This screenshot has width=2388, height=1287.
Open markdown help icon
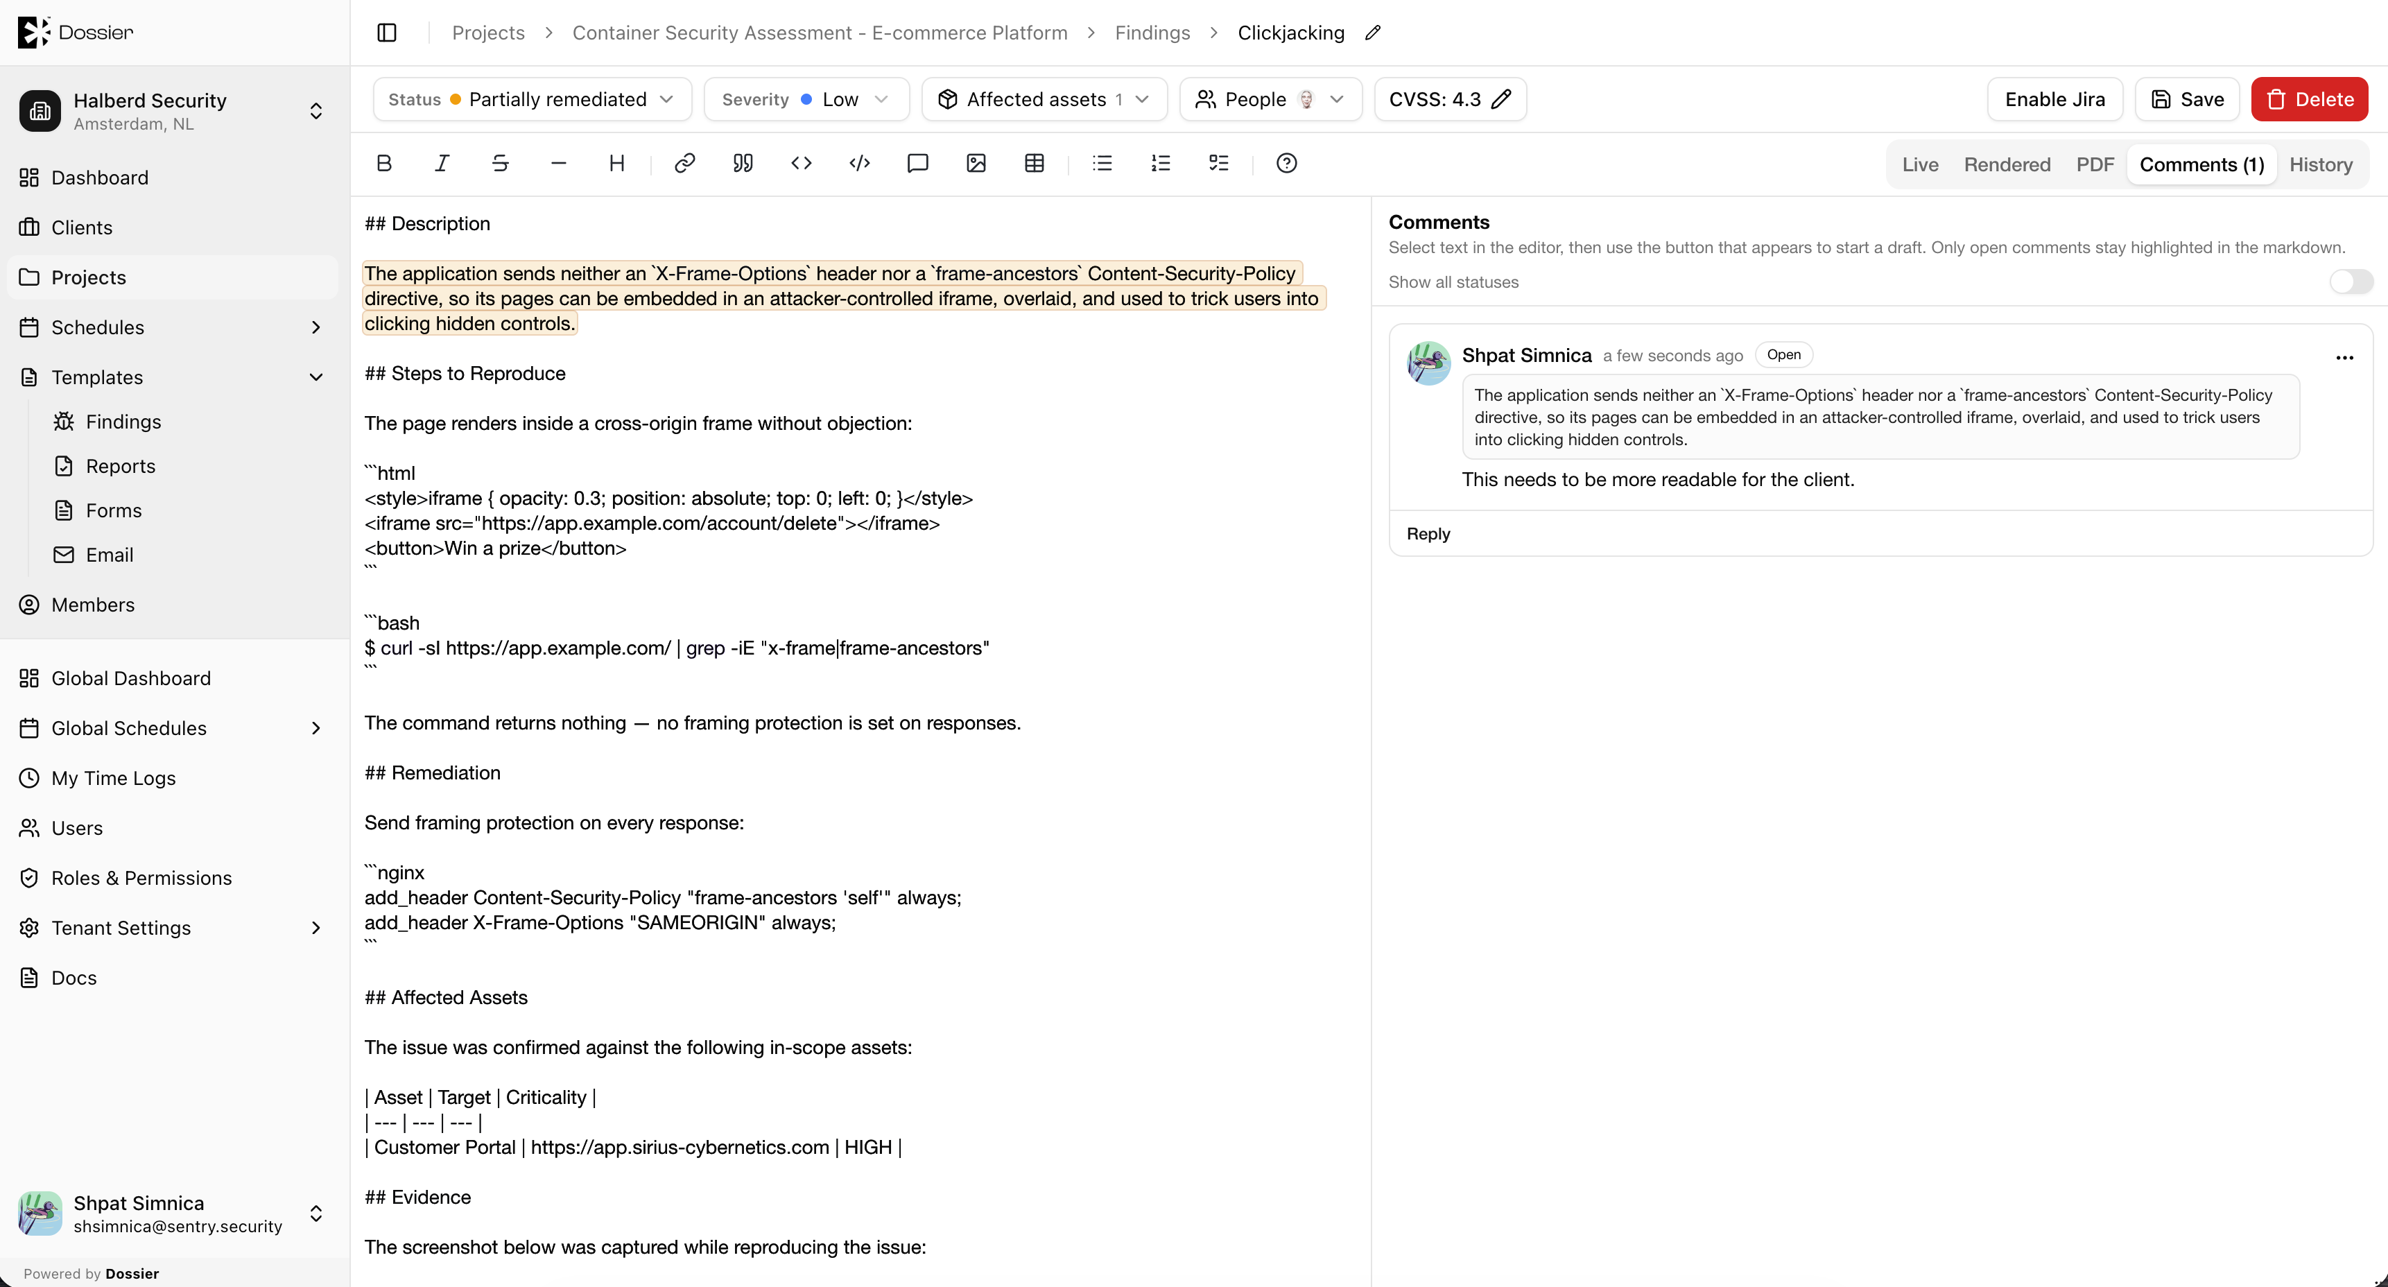[1287, 163]
